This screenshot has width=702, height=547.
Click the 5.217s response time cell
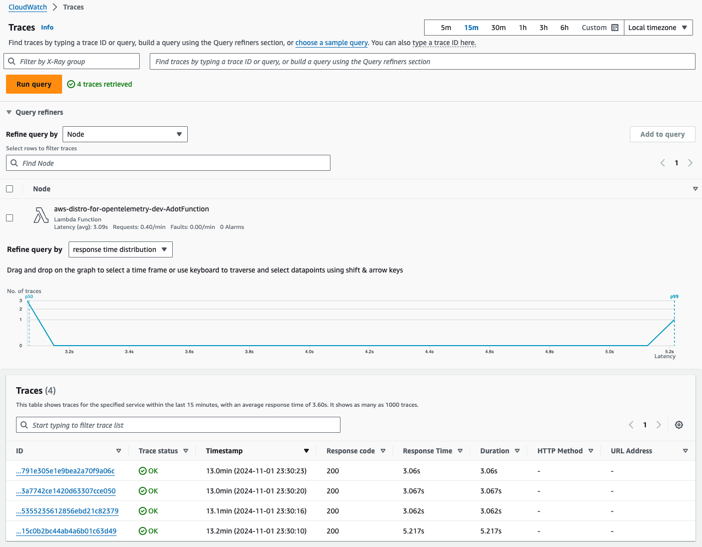pyautogui.click(x=414, y=531)
